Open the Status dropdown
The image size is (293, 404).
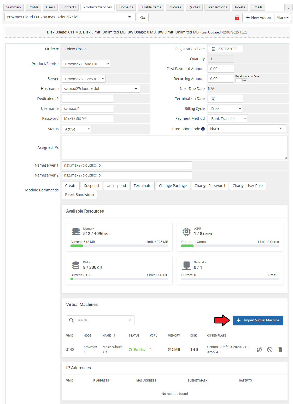pyautogui.click(x=77, y=129)
